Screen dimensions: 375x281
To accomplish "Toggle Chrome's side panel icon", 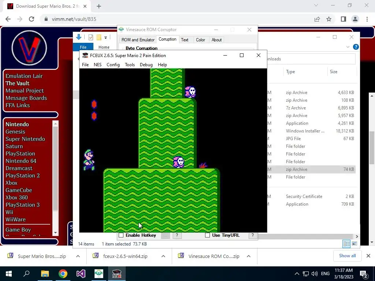I will pyautogui.click(x=344, y=19).
